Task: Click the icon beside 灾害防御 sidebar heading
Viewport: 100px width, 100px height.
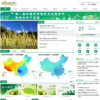Action: [x=77, y=80]
